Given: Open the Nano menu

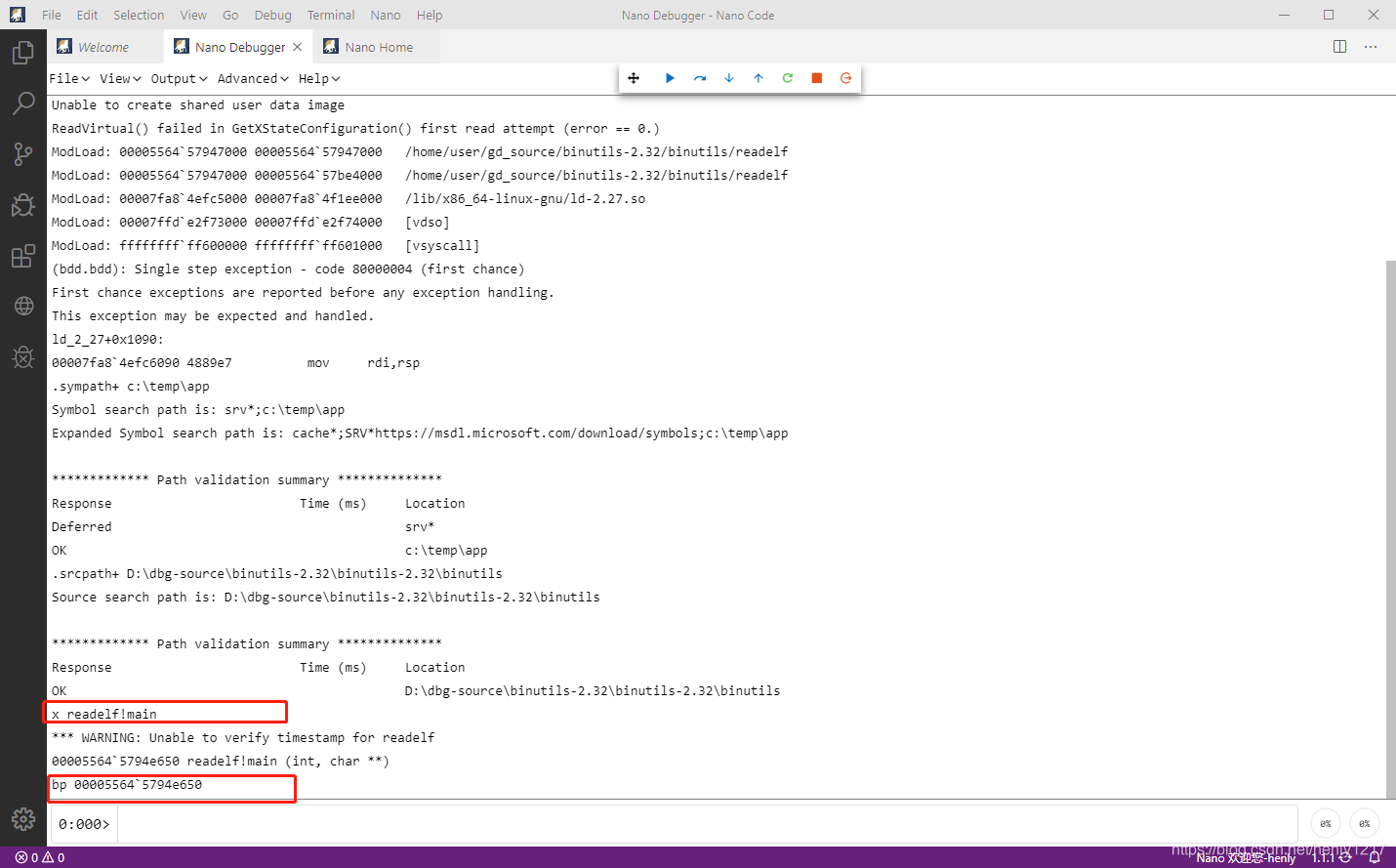Looking at the screenshot, I should point(386,15).
